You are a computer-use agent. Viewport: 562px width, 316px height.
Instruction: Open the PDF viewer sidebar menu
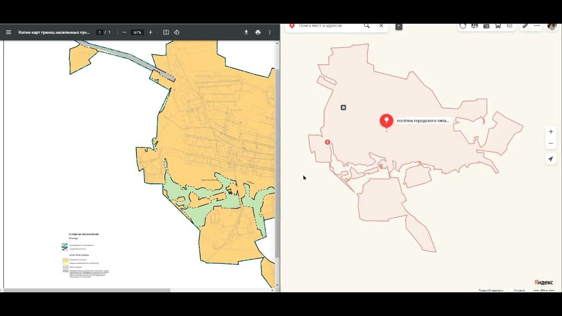(x=8, y=32)
